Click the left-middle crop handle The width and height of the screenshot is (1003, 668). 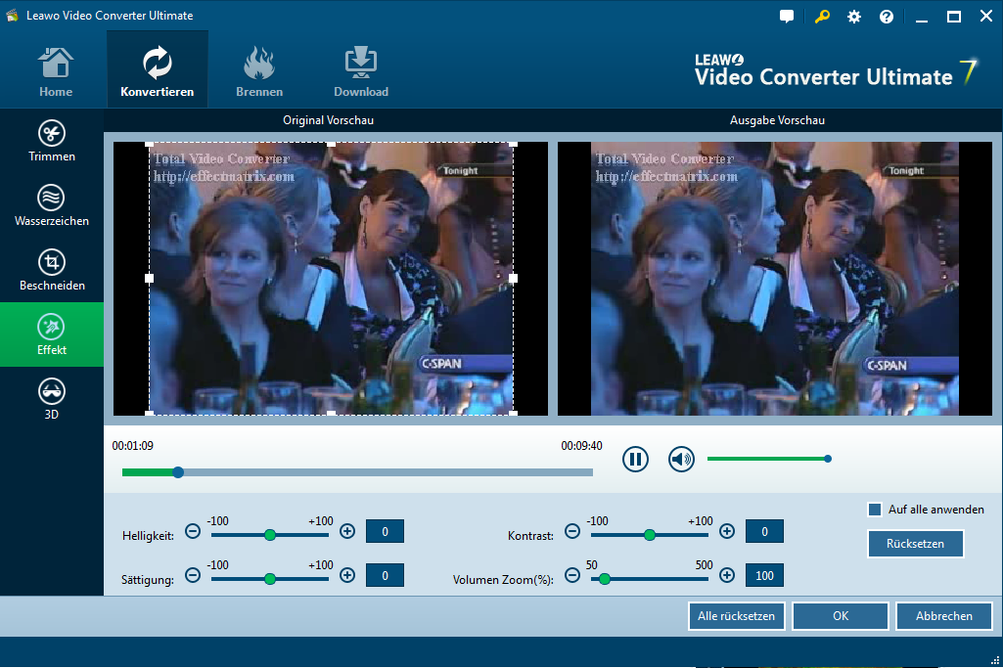tap(149, 278)
